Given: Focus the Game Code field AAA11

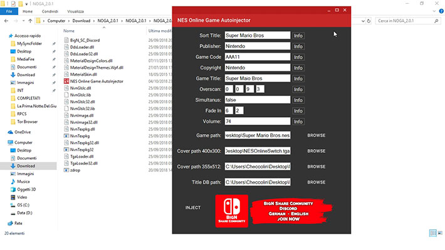Looking at the screenshot, I should click(x=258, y=57).
